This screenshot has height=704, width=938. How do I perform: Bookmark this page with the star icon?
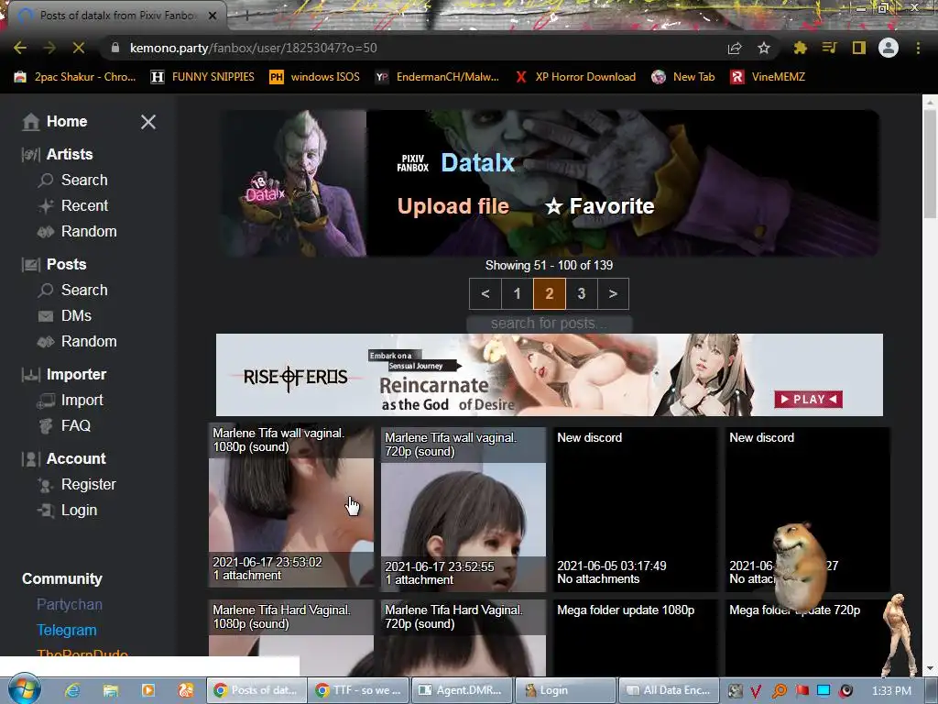click(763, 48)
